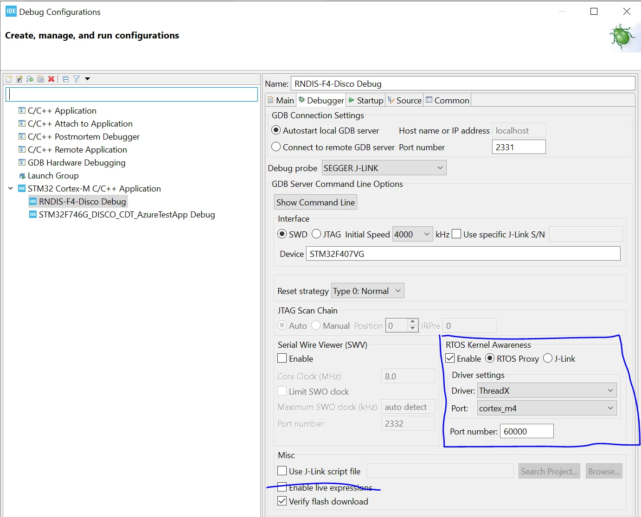Collapse all configurations in the tree
This screenshot has width=641, height=517.
[65, 79]
